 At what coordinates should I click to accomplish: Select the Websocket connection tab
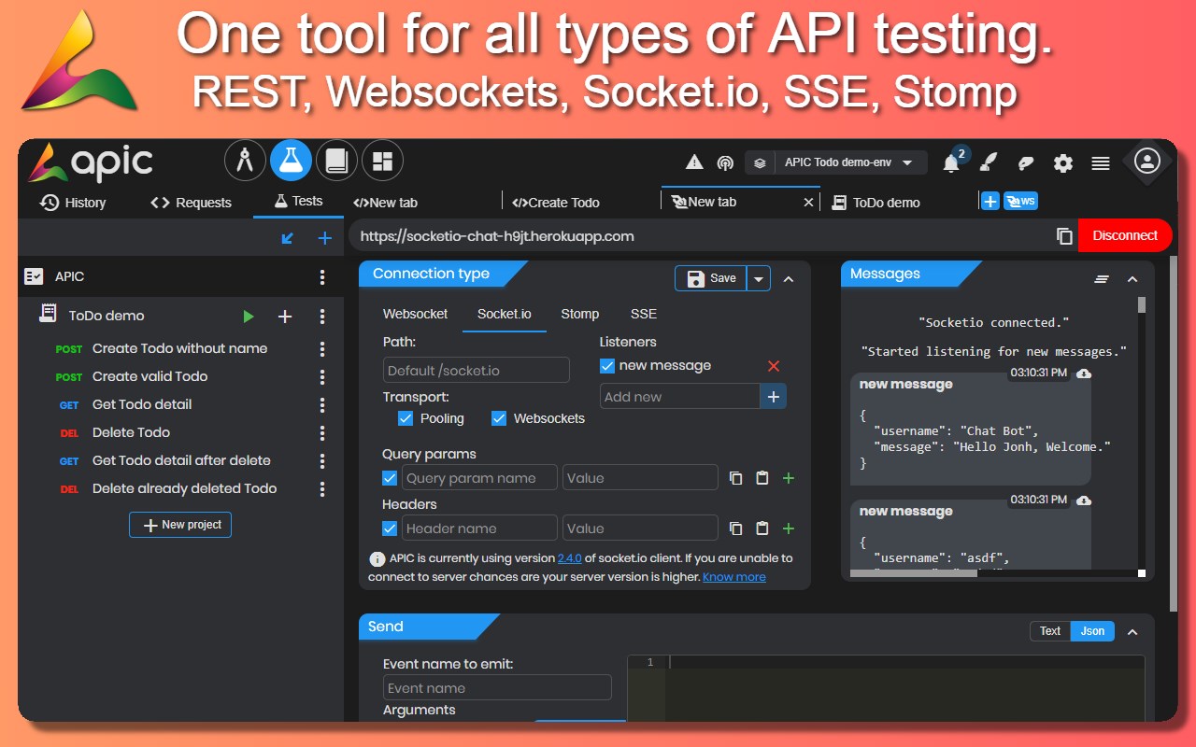tap(415, 314)
